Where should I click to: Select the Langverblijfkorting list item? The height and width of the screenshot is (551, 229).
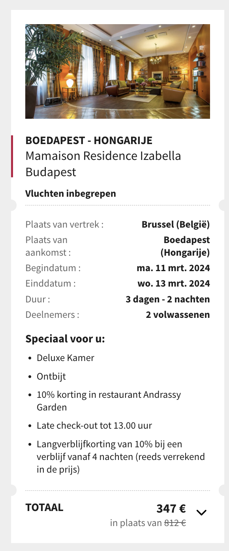click(x=121, y=457)
